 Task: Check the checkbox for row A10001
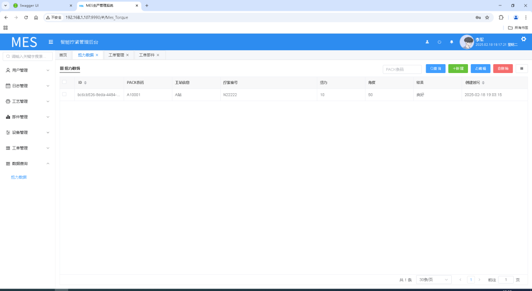coord(64,94)
